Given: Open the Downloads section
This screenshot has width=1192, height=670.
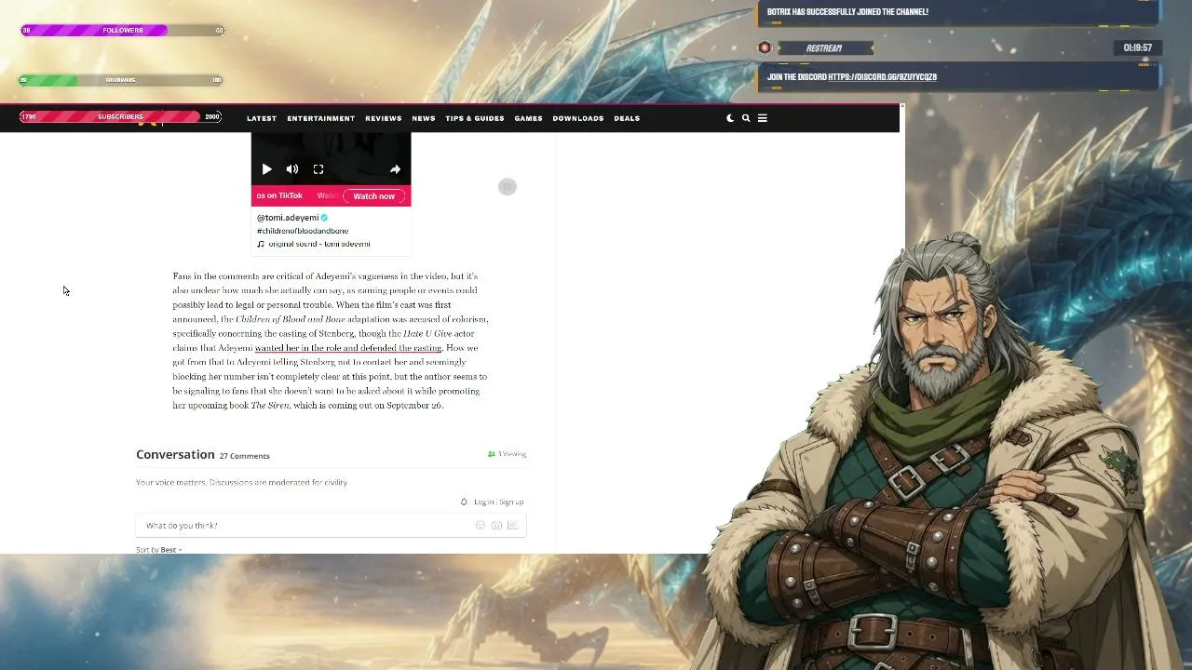Looking at the screenshot, I should coord(578,118).
